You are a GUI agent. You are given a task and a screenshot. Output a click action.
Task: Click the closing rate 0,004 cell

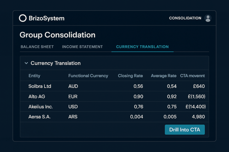click(x=137, y=117)
